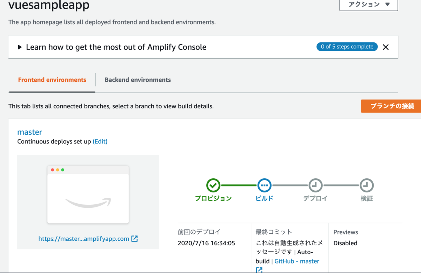
Task: Click the プロビジョン step label
Action: pyautogui.click(x=213, y=198)
